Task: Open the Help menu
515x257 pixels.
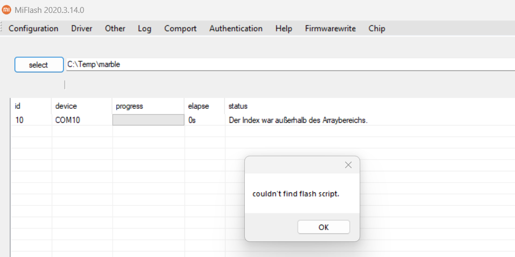Action: [x=284, y=29]
